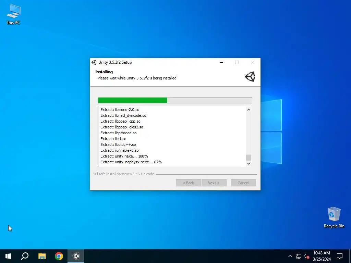
Task: Select Unity Setup taskbar button
Action: [x=76, y=256]
